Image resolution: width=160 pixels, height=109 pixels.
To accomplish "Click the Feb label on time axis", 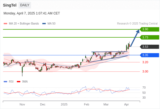I will [x=87, y=104].
